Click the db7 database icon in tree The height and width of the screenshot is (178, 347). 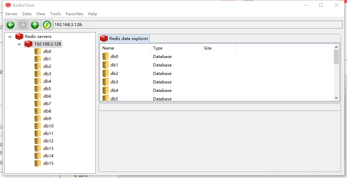pyautogui.click(x=38, y=103)
